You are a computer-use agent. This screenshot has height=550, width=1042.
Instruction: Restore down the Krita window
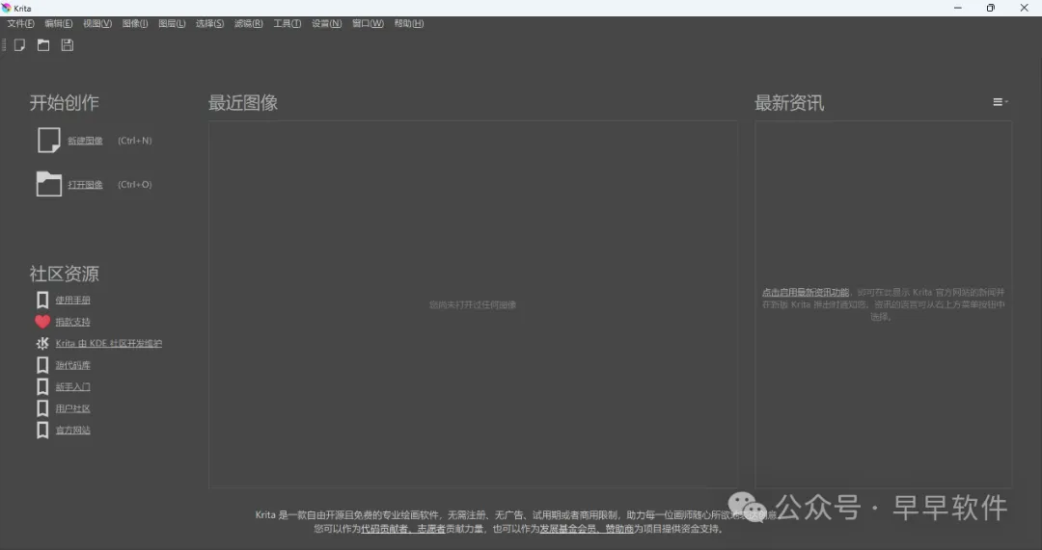(x=990, y=8)
